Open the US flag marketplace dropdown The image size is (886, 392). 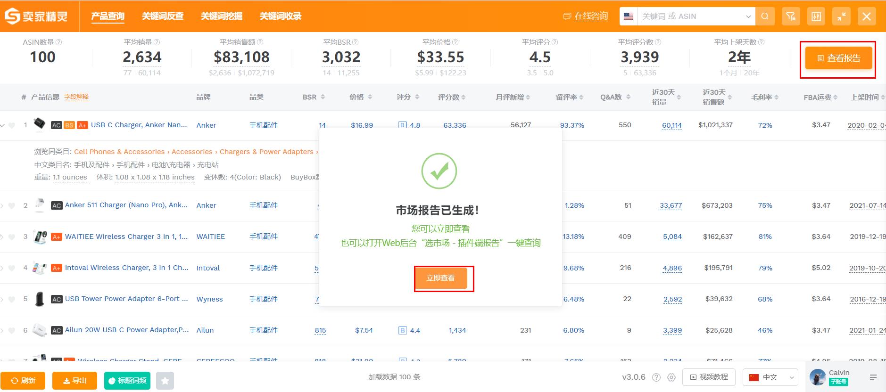point(628,16)
